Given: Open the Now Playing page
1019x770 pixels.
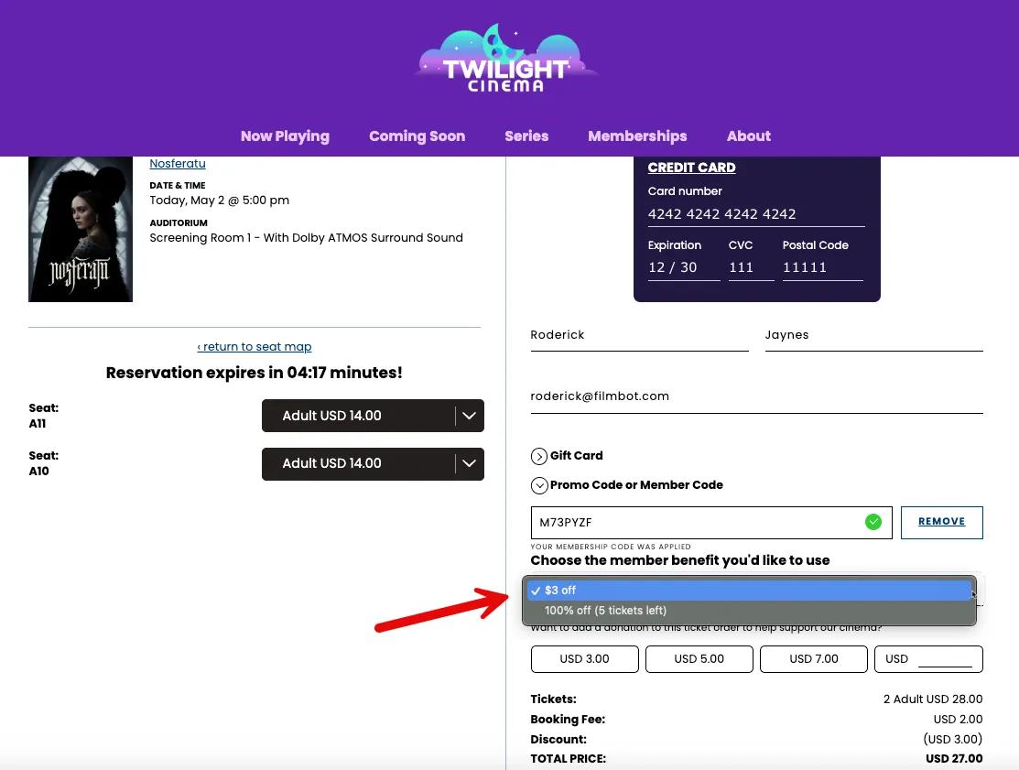Looking at the screenshot, I should pos(285,136).
